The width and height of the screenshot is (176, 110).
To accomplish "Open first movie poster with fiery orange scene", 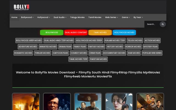I will click(x=26, y=101).
